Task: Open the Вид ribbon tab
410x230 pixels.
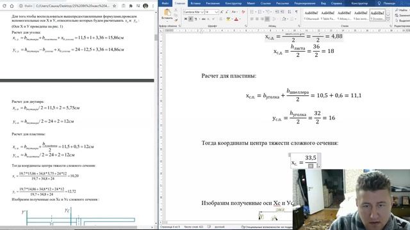Action: click(324, 3)
